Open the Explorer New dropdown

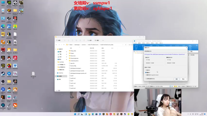point(59,40)
